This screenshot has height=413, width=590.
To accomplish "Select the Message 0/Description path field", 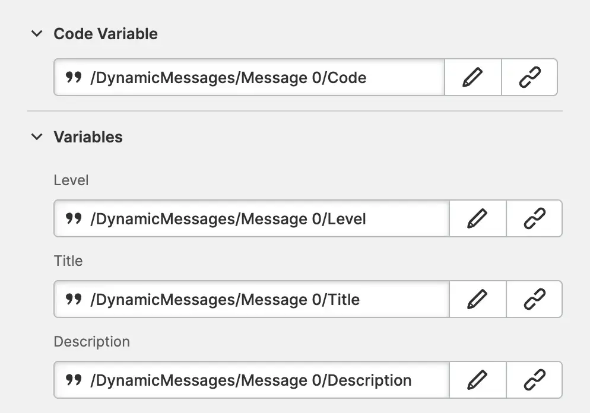I will 261,380.
